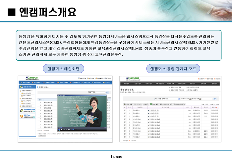Click the play button in NPlayer

pyautogui.click(x=59, y=130)
